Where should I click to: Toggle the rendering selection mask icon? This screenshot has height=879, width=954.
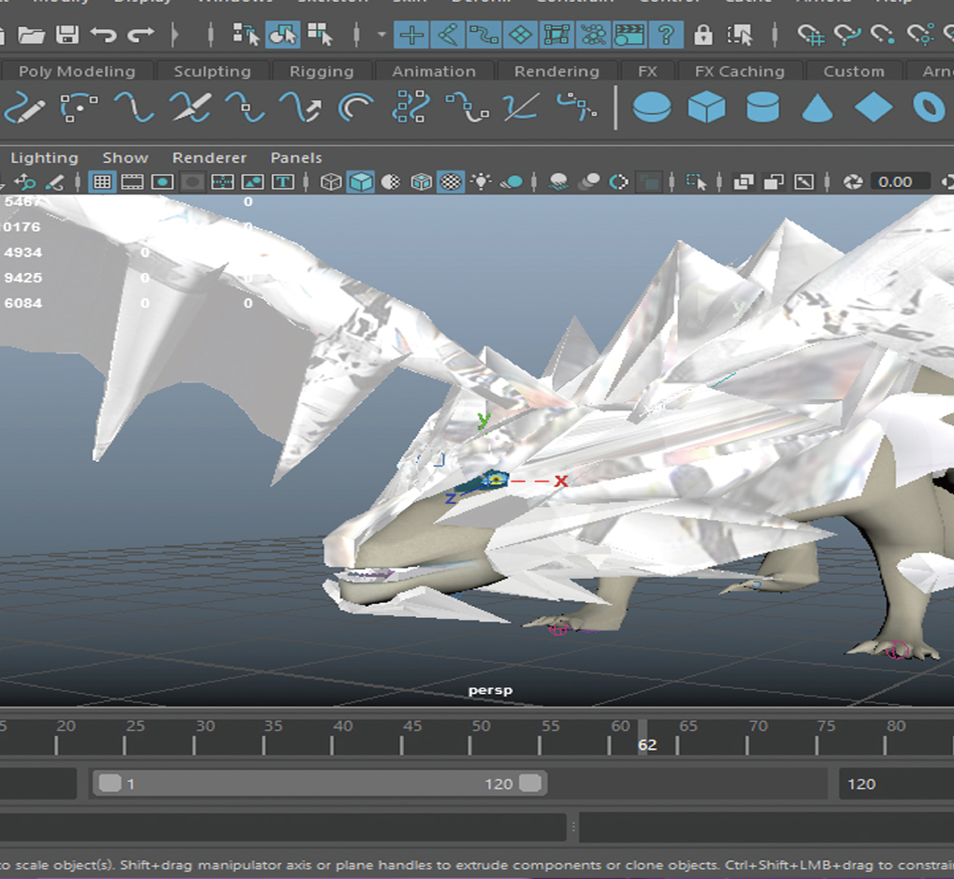(629, 35)
